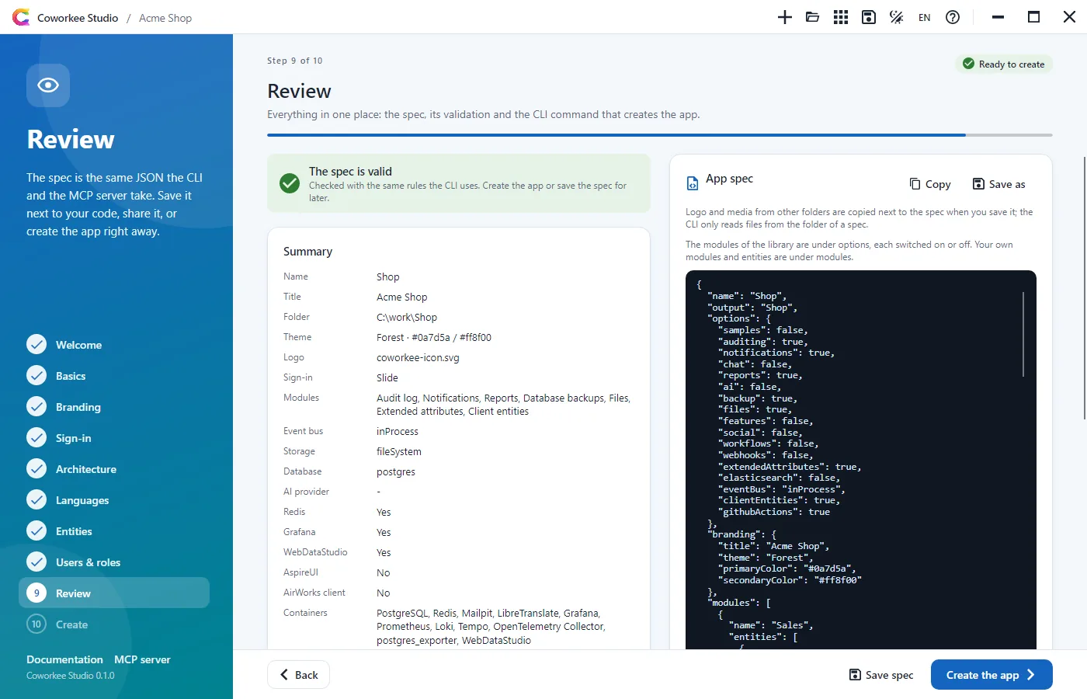Click the JSON code panel scrollbar
Image resolution: width=1087 pixels, height=699 pixels.
click(1023, 334)
